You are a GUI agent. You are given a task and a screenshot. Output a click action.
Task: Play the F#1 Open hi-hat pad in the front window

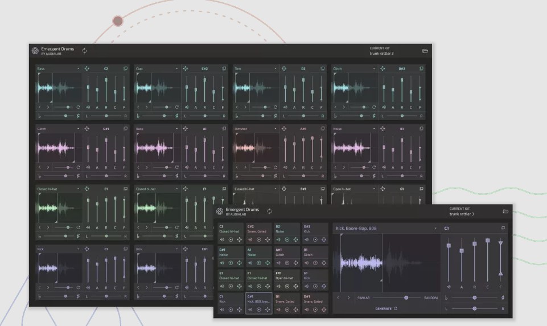point(287,286)
